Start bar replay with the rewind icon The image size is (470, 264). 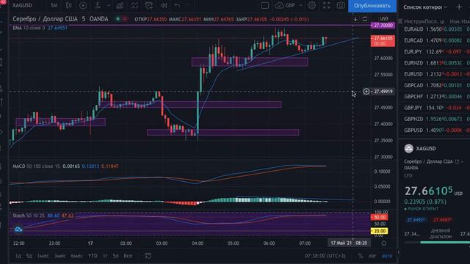pos(164,5)
